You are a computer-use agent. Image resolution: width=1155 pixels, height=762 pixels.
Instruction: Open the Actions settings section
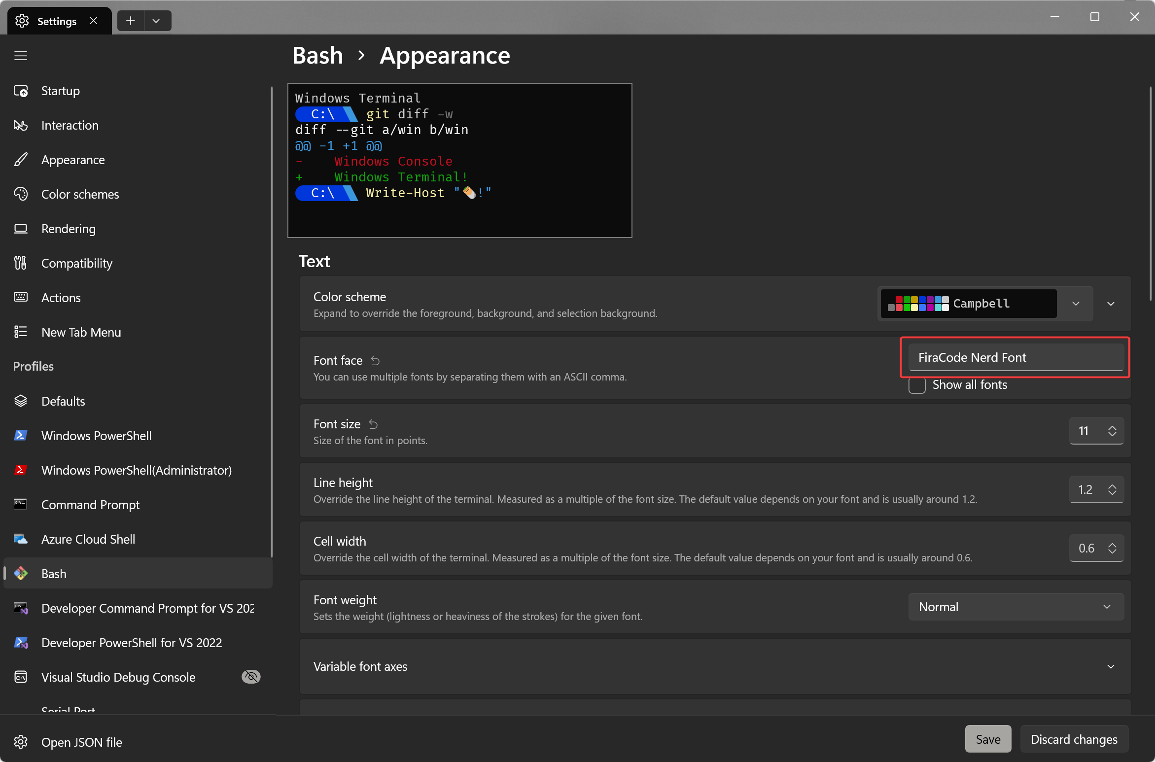(x=61, y=298)
